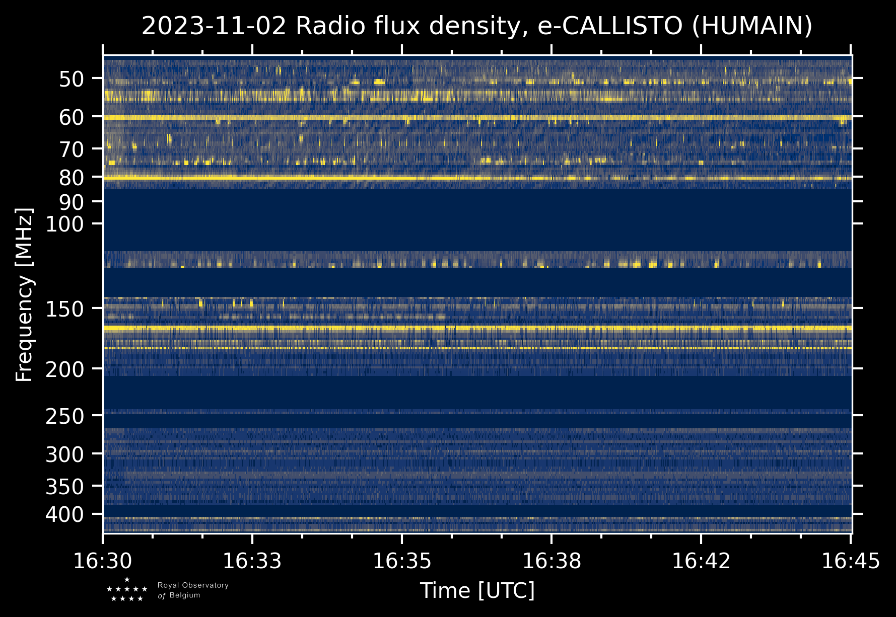This screenshot has height=617, width=896.
Task: Click the 300 MHz frequency tick label
Action: [64, 454]
